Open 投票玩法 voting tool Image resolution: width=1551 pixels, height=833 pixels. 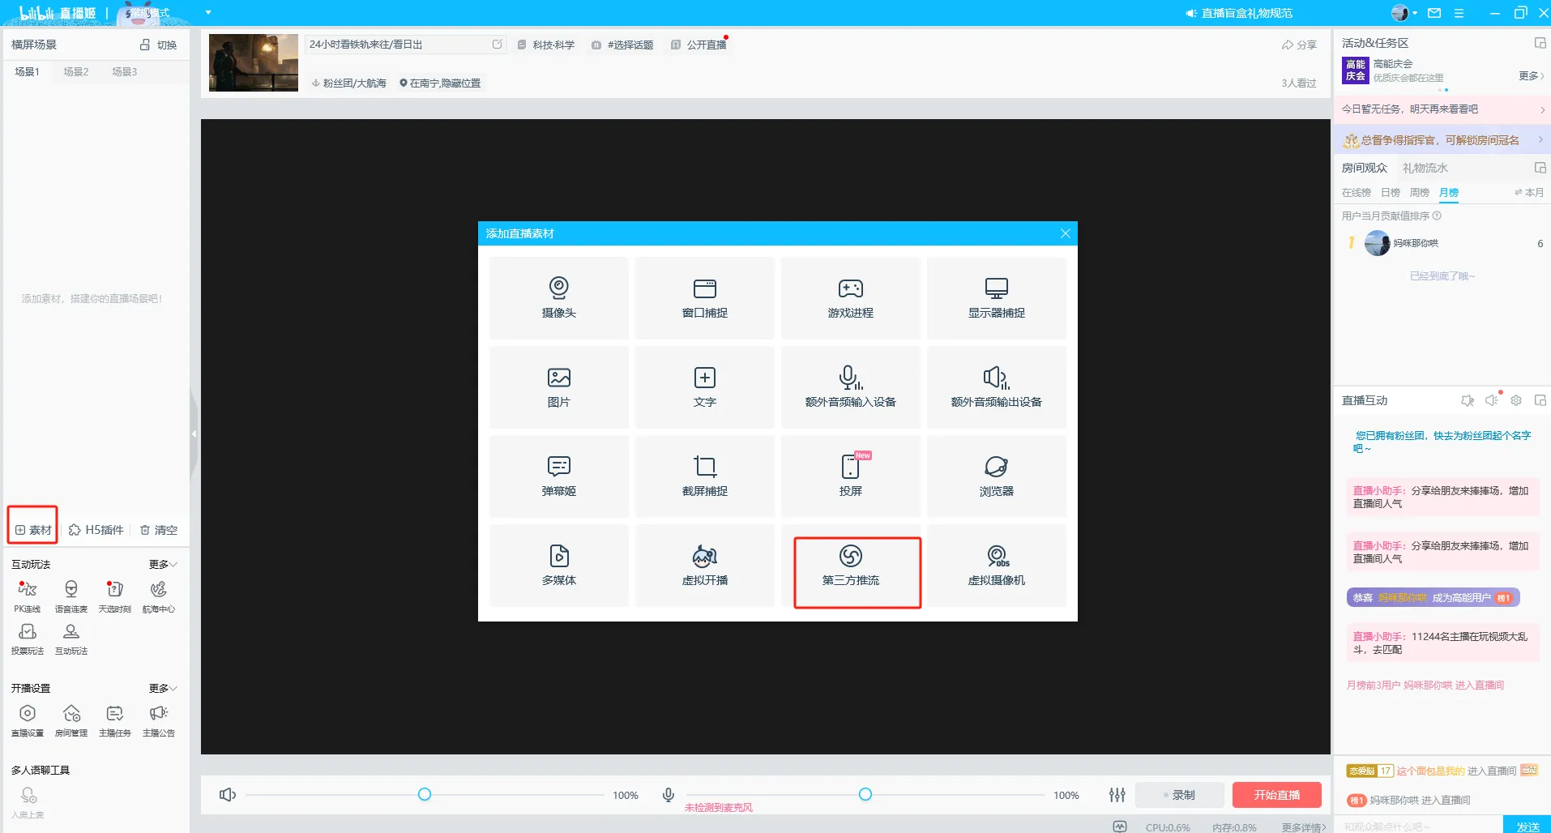[x=27, y=639]
